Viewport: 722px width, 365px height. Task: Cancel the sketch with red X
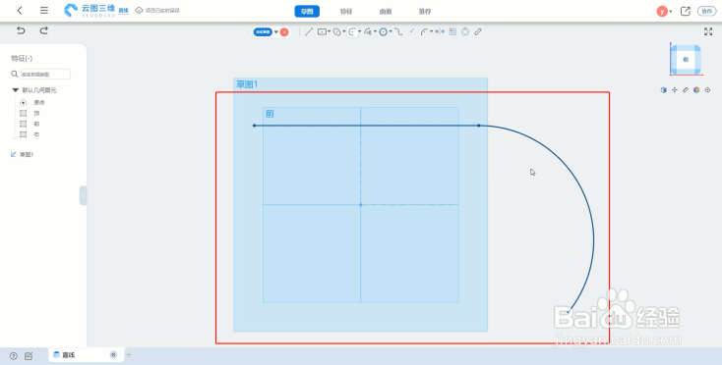[x=284, y=32]
